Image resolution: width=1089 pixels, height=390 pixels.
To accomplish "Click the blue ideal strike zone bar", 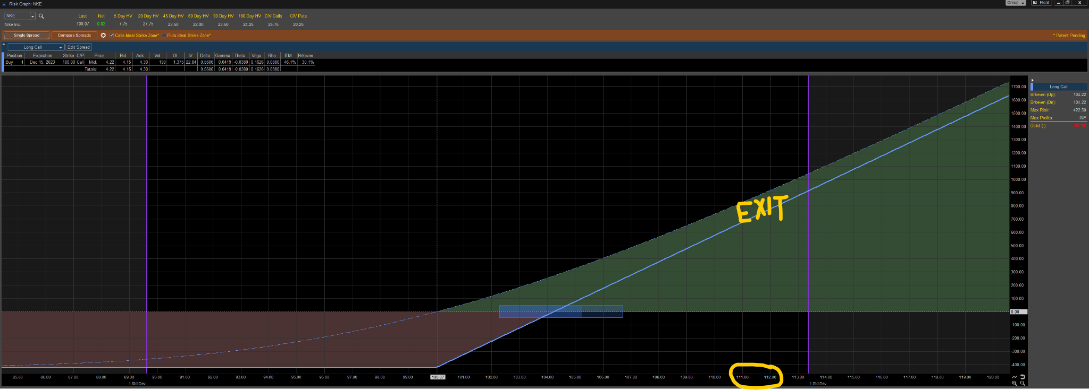I will pyautogui.click(x=561, y=311).
